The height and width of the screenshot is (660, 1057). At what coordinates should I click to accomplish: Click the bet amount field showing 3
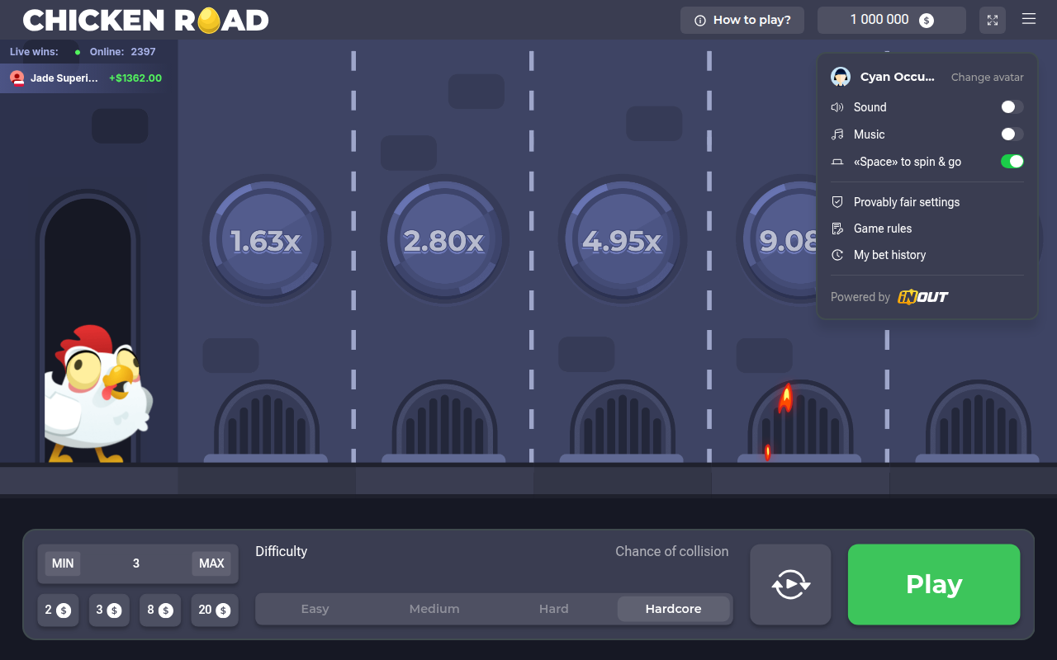pos(136,563)
